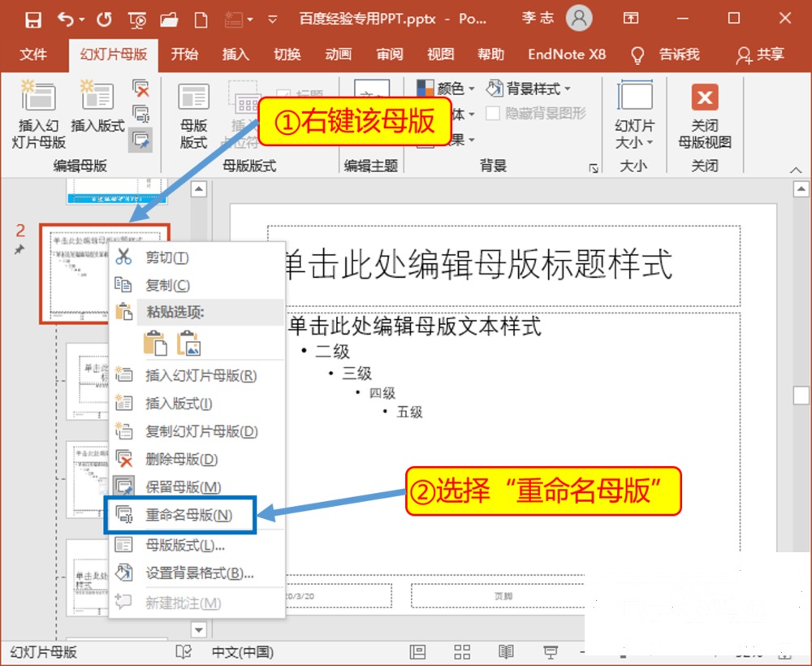Switch to Normal view icon
812x666 pixels.
[x=417, y=652]
